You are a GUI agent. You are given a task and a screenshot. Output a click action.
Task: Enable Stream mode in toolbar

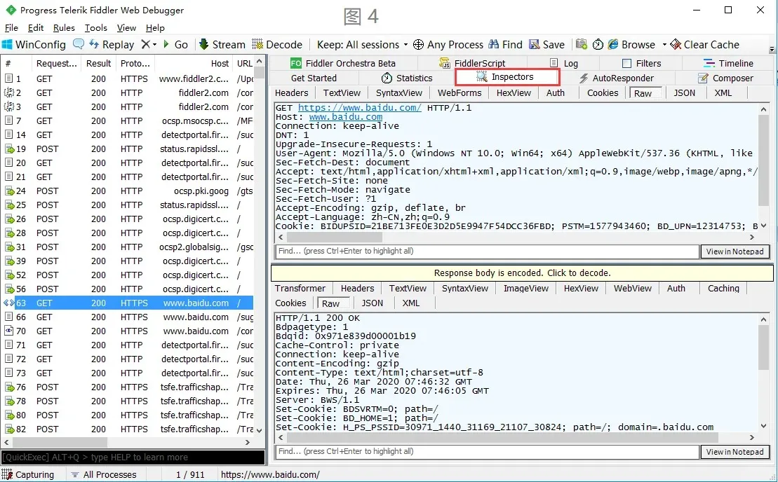coord(222,44)
